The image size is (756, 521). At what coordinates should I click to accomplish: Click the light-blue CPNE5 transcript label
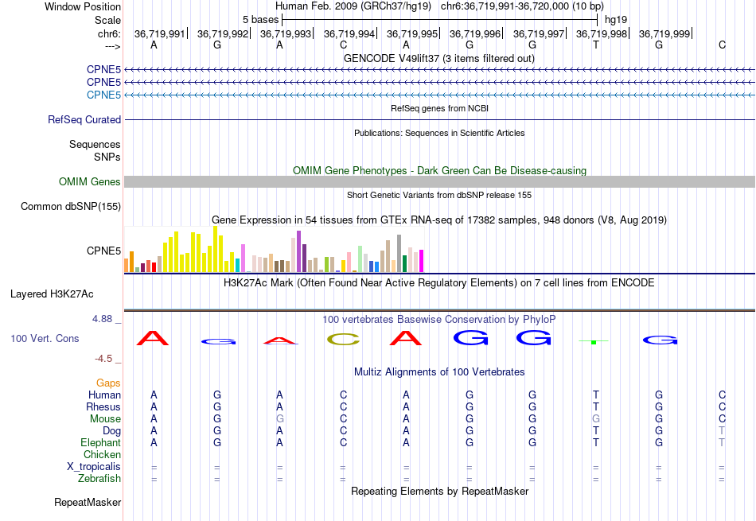point(103,95)
